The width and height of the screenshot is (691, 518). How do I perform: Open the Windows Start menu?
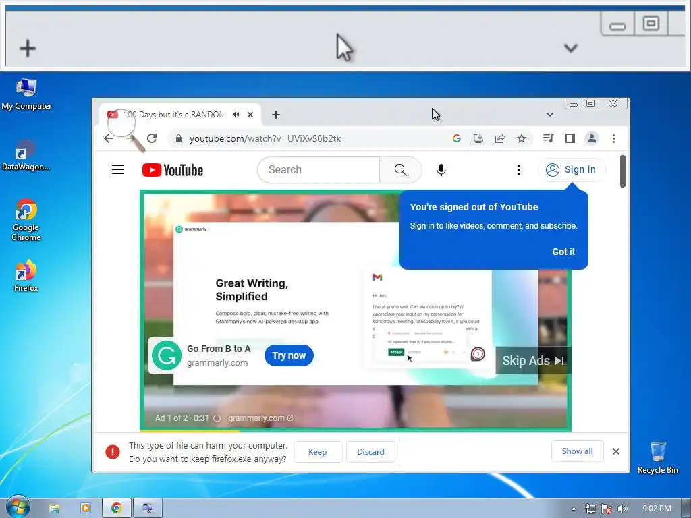point(18,508)
